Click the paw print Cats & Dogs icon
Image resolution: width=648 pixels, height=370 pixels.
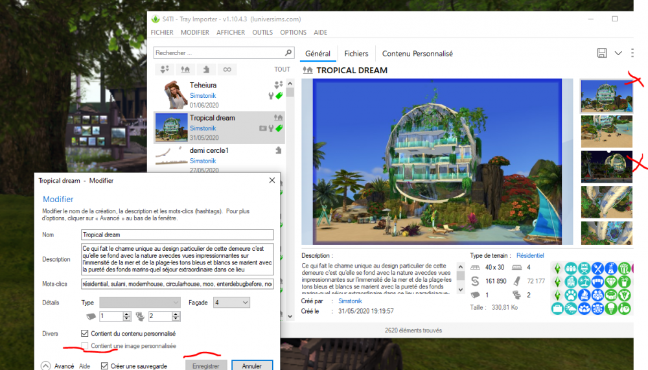point(571,295)
